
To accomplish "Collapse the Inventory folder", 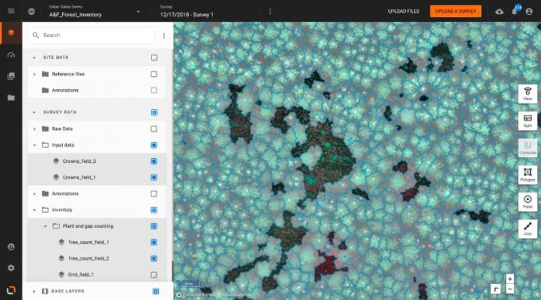I will coord(34,210).
